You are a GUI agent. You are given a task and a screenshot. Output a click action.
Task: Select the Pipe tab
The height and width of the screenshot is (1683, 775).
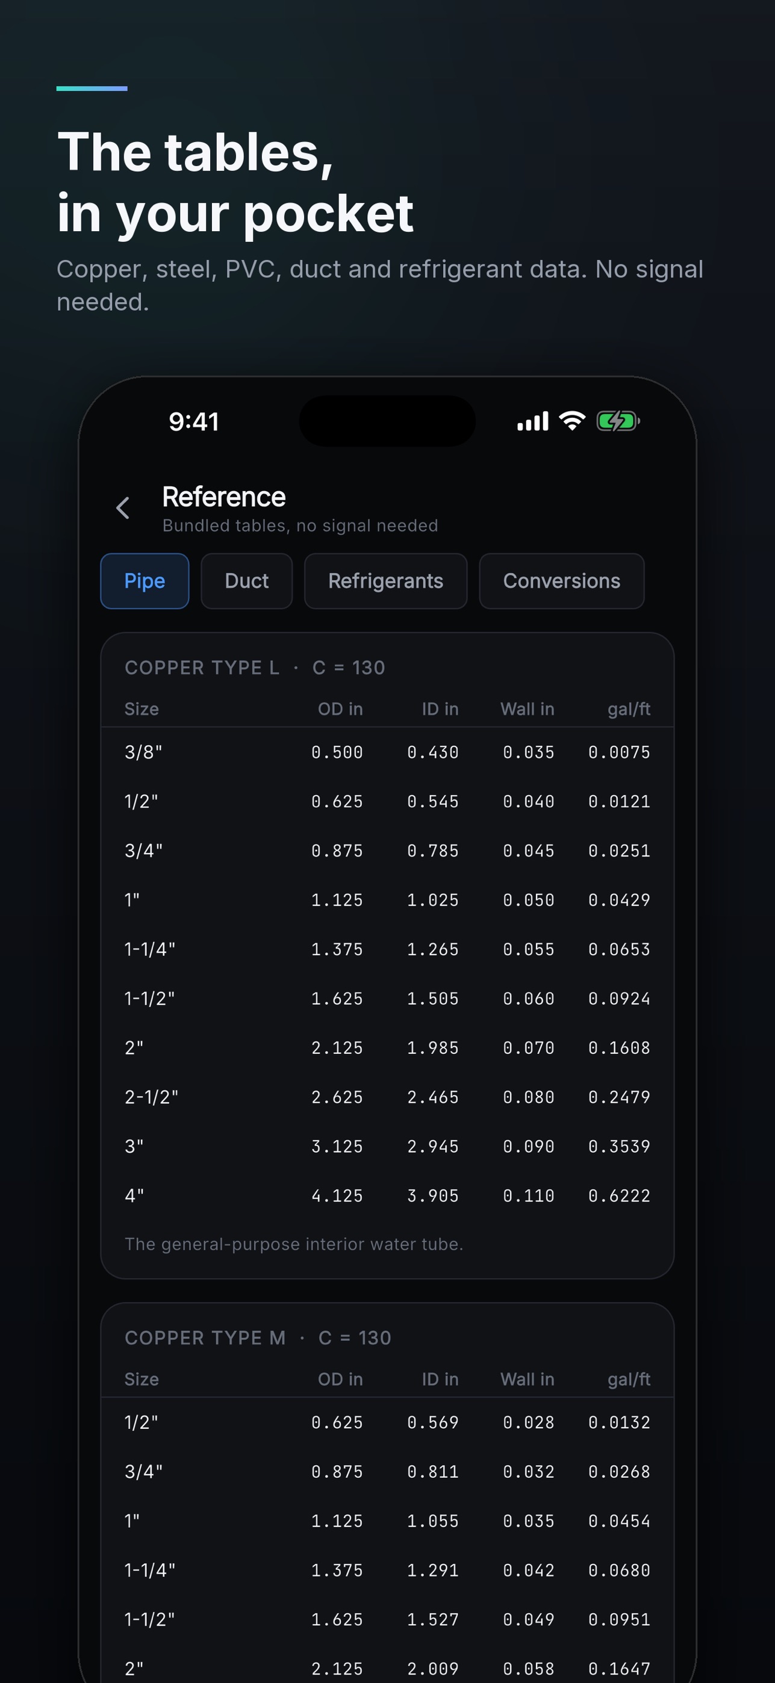[x=145, y=581]
